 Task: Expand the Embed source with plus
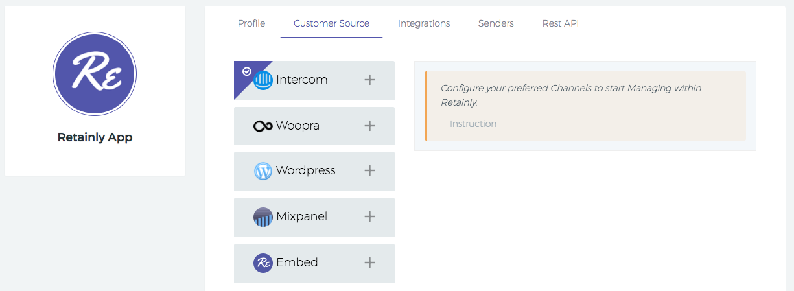(x=369, y=262)
